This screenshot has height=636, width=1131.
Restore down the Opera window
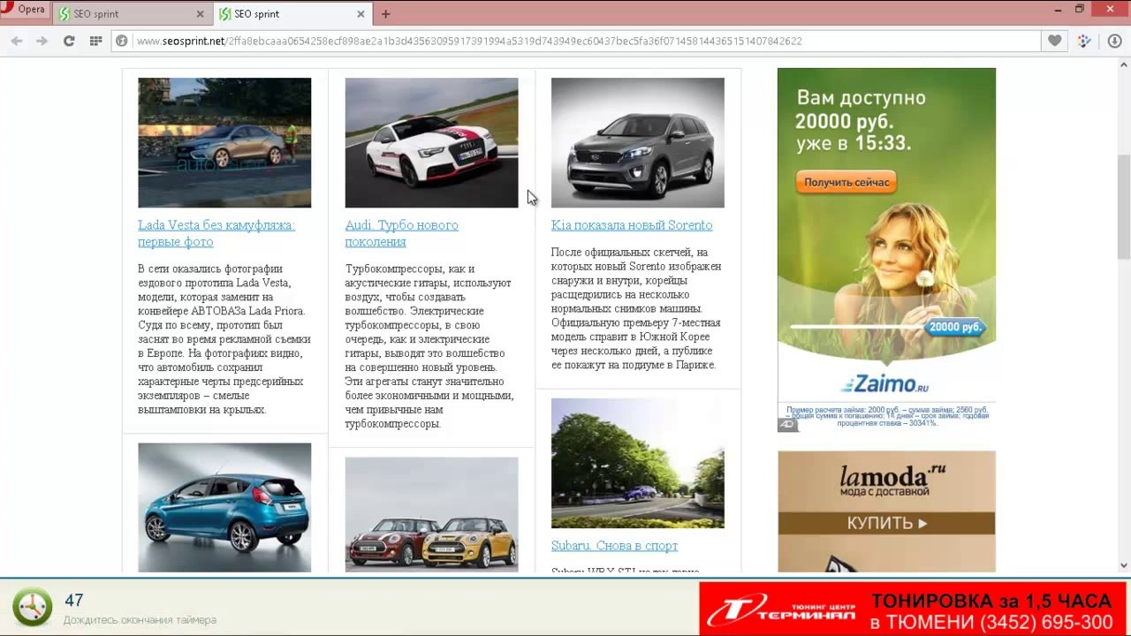pos(1080,9)
